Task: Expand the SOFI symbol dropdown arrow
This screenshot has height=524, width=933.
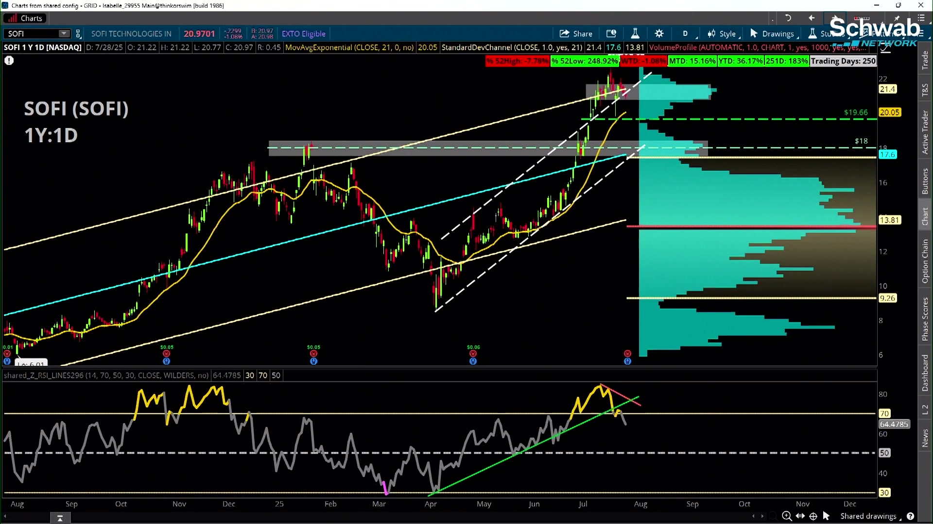Action: (x=64, y=33)
